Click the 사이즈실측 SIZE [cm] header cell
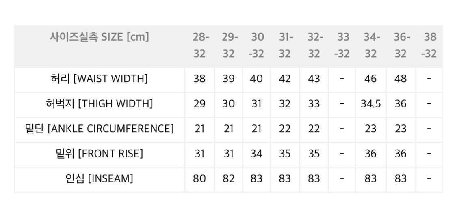This screenshot has width=457, height=208. tap(100, 37)
